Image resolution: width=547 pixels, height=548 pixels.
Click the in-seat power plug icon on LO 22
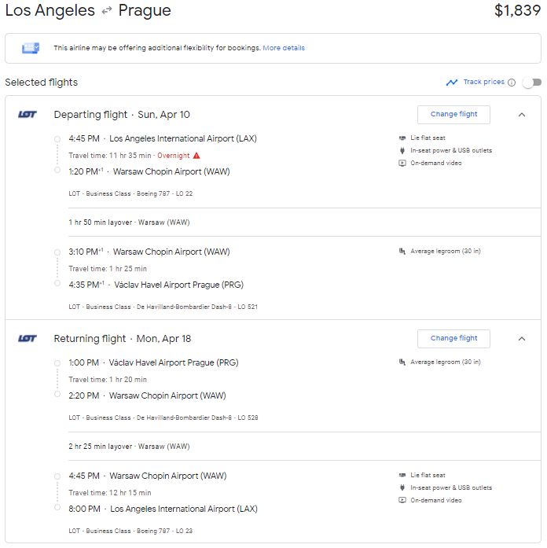[402, 151]
